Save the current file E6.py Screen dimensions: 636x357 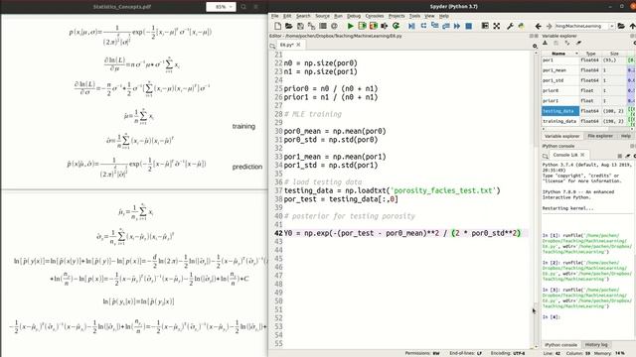point(300,26)
